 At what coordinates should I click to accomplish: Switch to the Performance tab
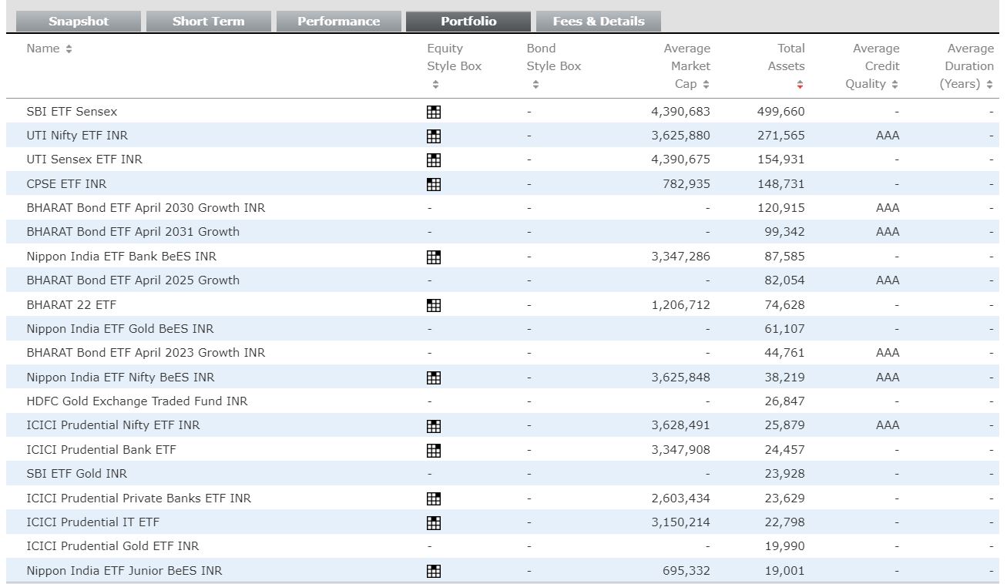(x=339, y=22)
